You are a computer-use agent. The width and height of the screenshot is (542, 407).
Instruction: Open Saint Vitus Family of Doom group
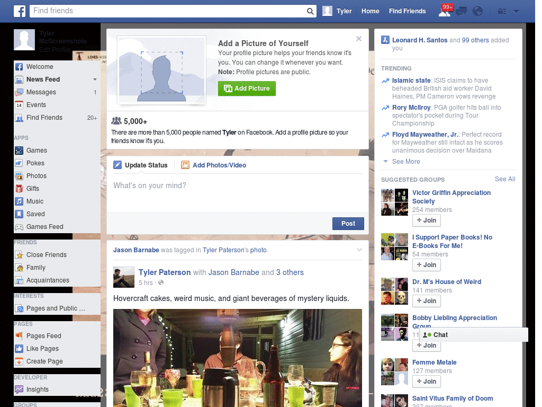[x=453, y=399]
